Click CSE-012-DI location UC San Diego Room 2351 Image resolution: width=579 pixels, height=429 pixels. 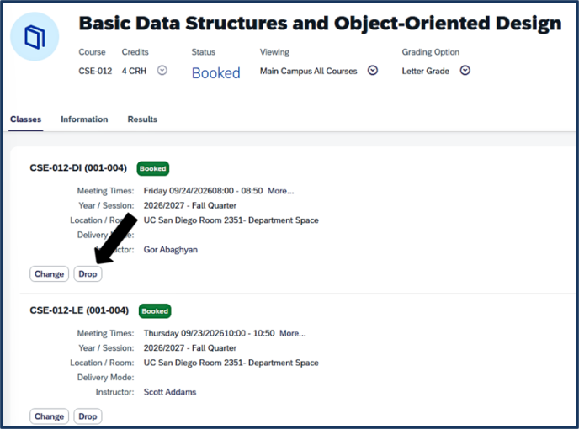click(x=231, y=220)
